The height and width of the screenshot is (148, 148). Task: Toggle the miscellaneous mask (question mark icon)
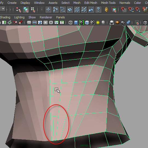[x=98, y=10]
